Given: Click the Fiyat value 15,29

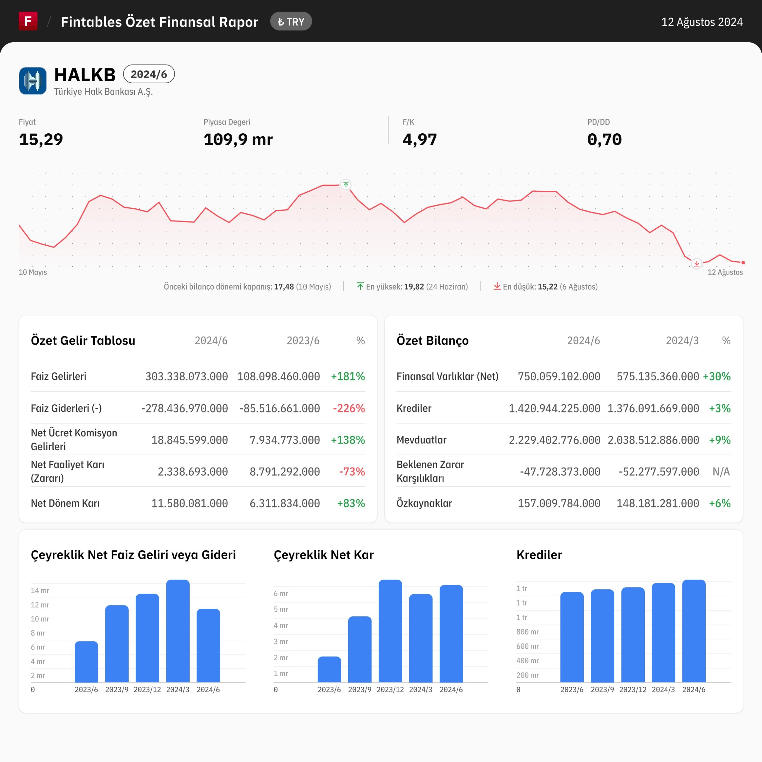Looking at the screenshot, I should pos(41,140).
